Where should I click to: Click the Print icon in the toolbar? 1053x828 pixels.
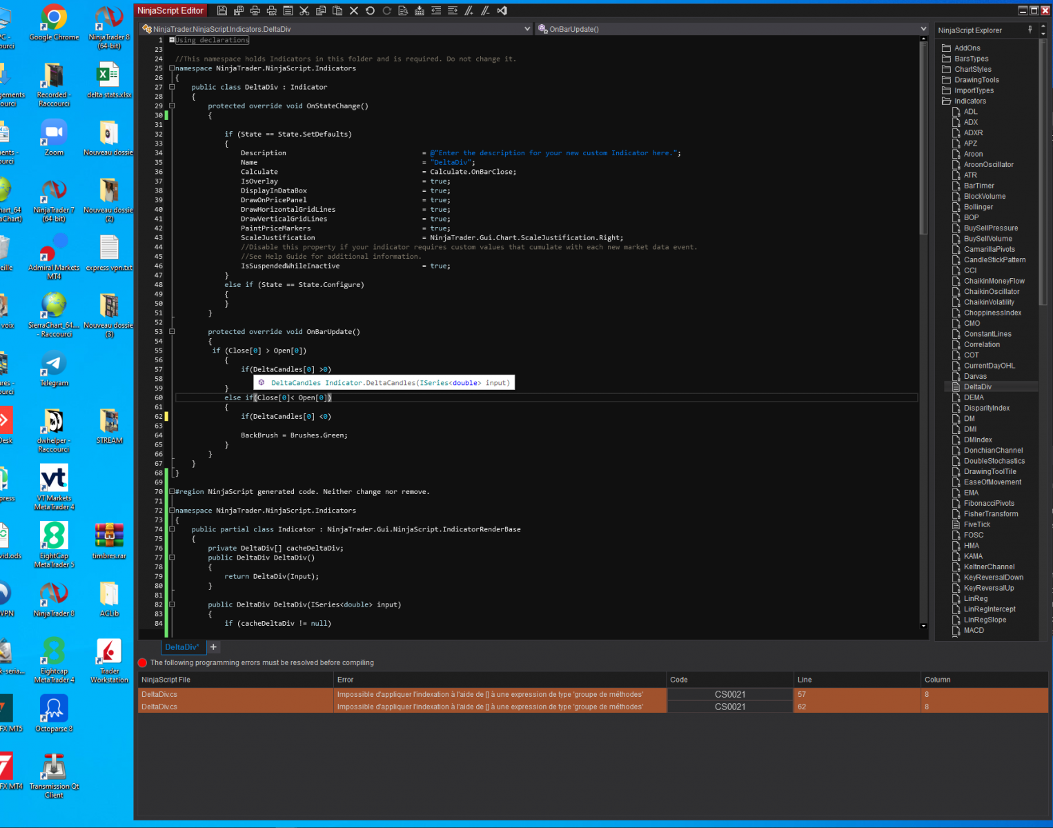click(255, 10)
